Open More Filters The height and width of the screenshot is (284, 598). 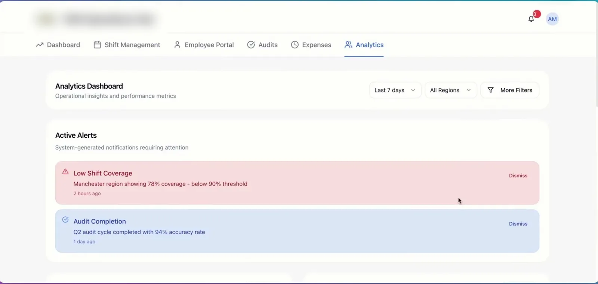(510, 90)
